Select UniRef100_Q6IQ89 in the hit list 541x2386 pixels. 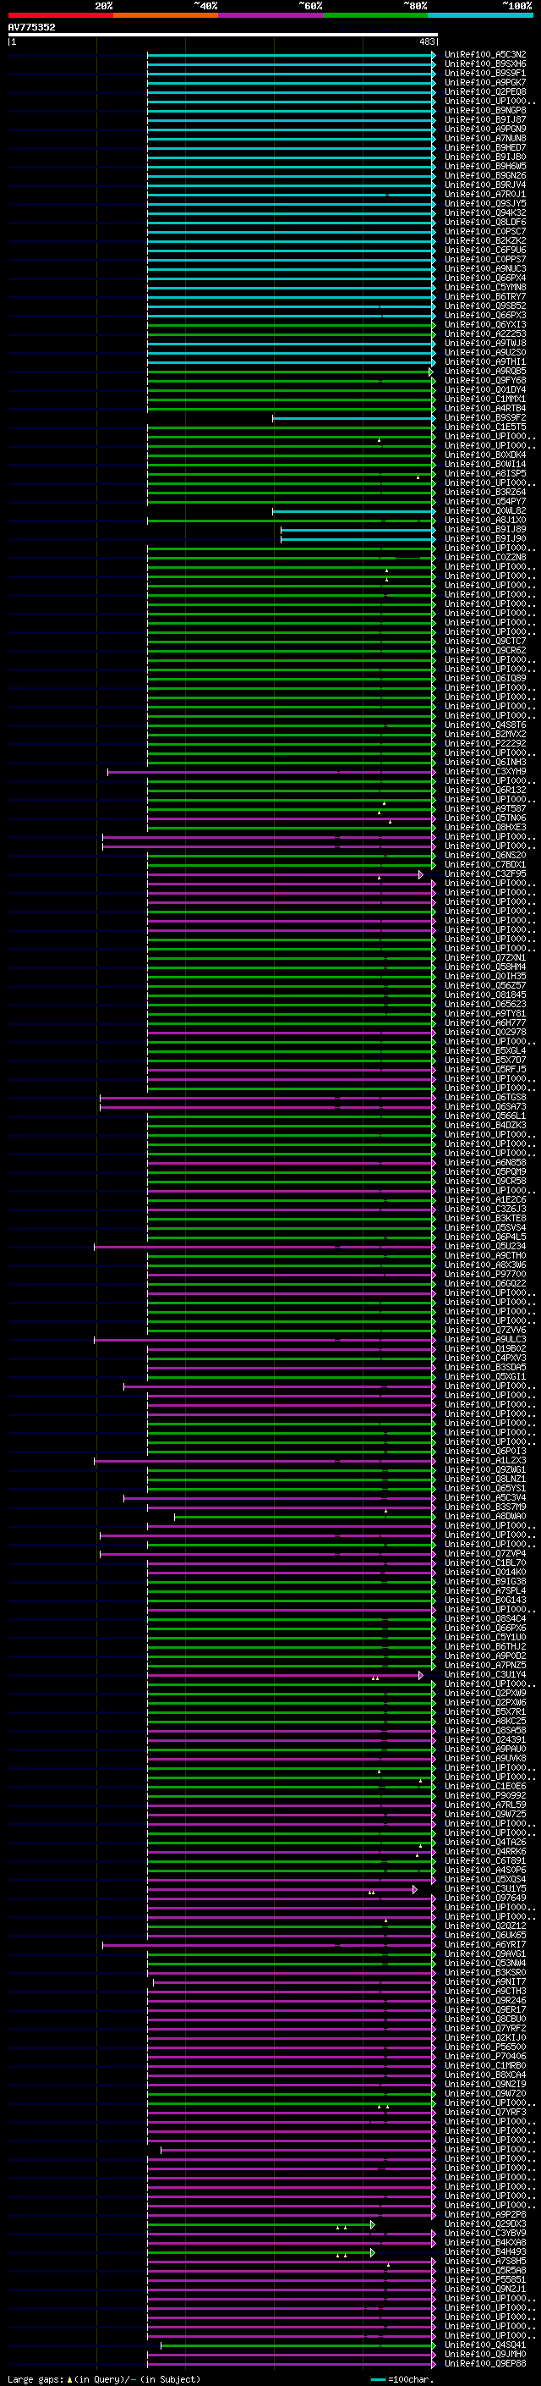coord(485,678)
